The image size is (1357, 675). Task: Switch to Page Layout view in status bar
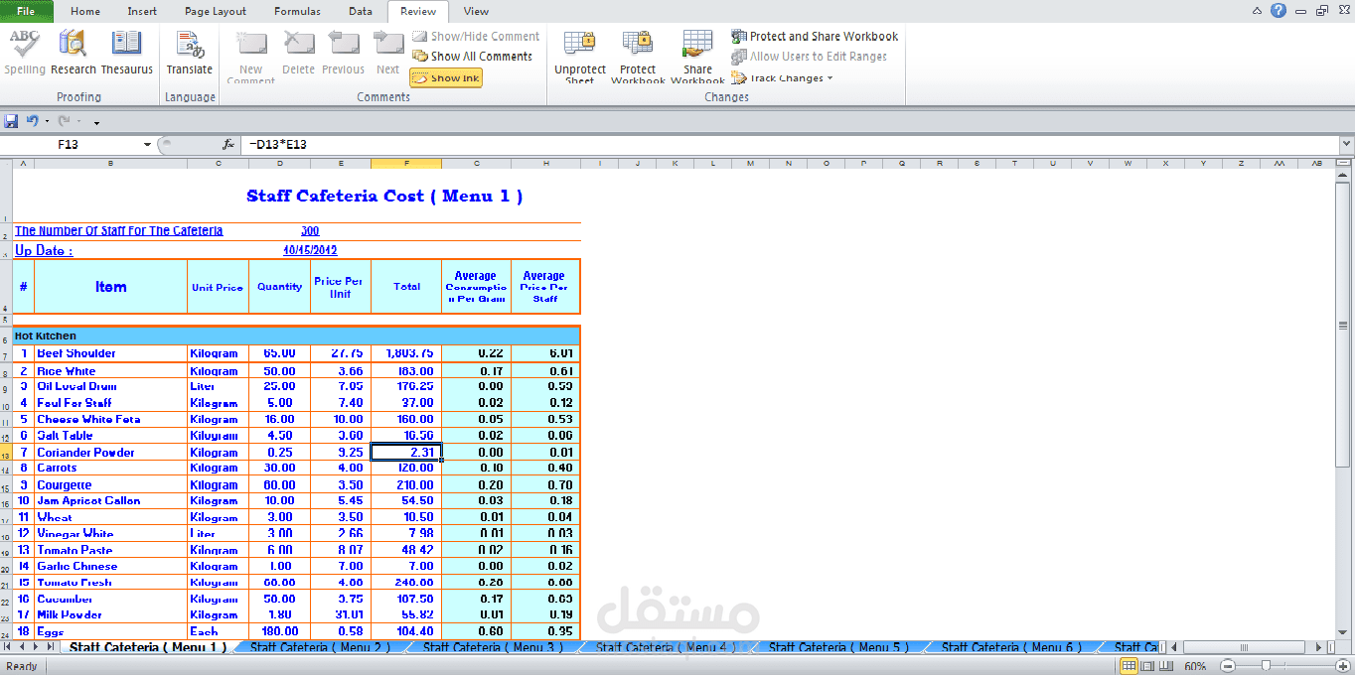pyautogui.click(x=1149, y=666)
